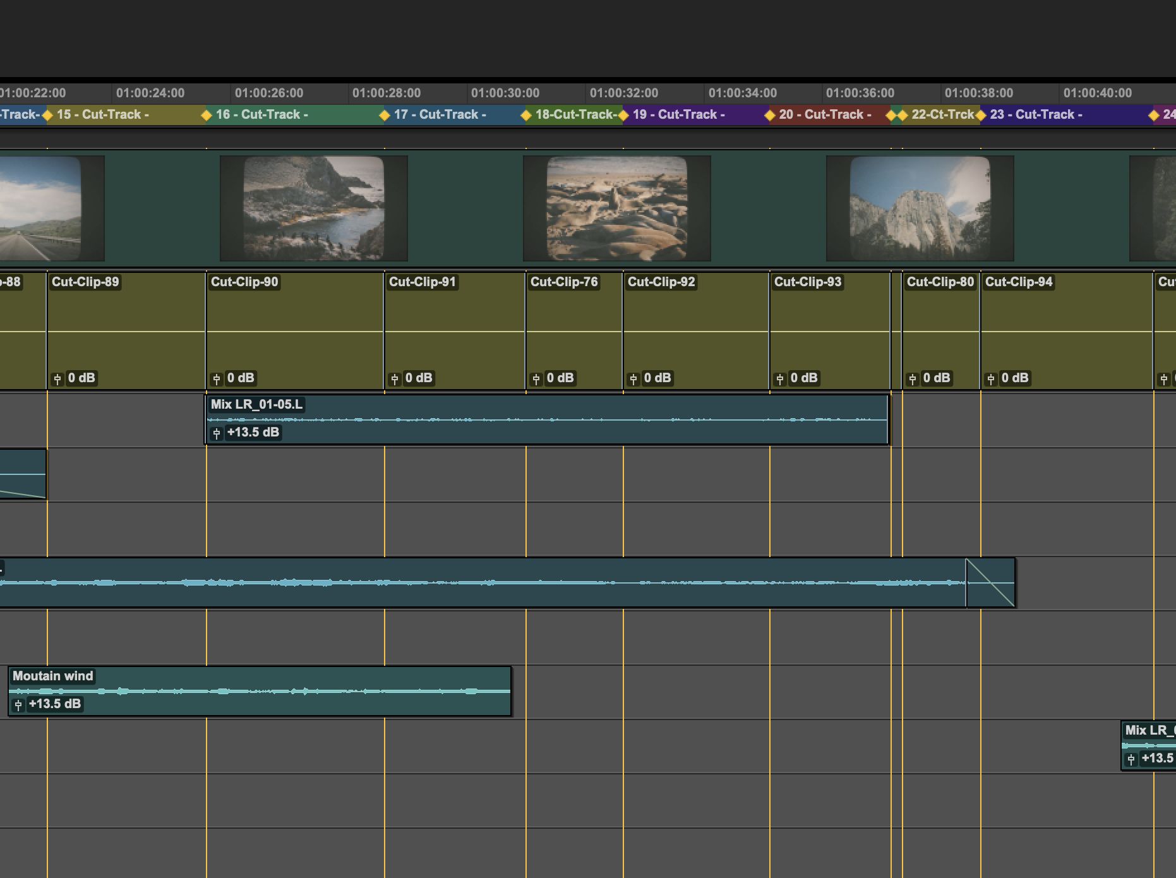The width and height of the screenshot is (1176, 878).
Task: Select the yellow marker for 20 - Cut-Track
Action: click(770, 115)
